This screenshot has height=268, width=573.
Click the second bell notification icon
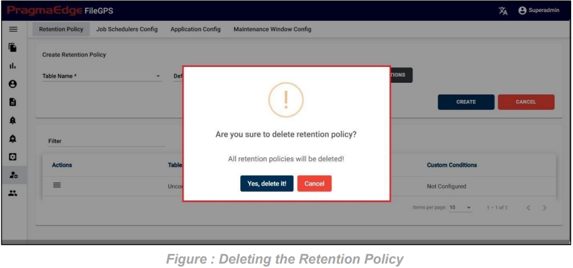[x=13, y=139]
